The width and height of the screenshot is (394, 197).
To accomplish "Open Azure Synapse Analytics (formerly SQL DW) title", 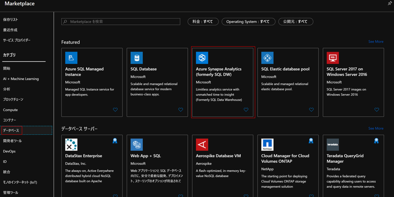I will [219, 72].
